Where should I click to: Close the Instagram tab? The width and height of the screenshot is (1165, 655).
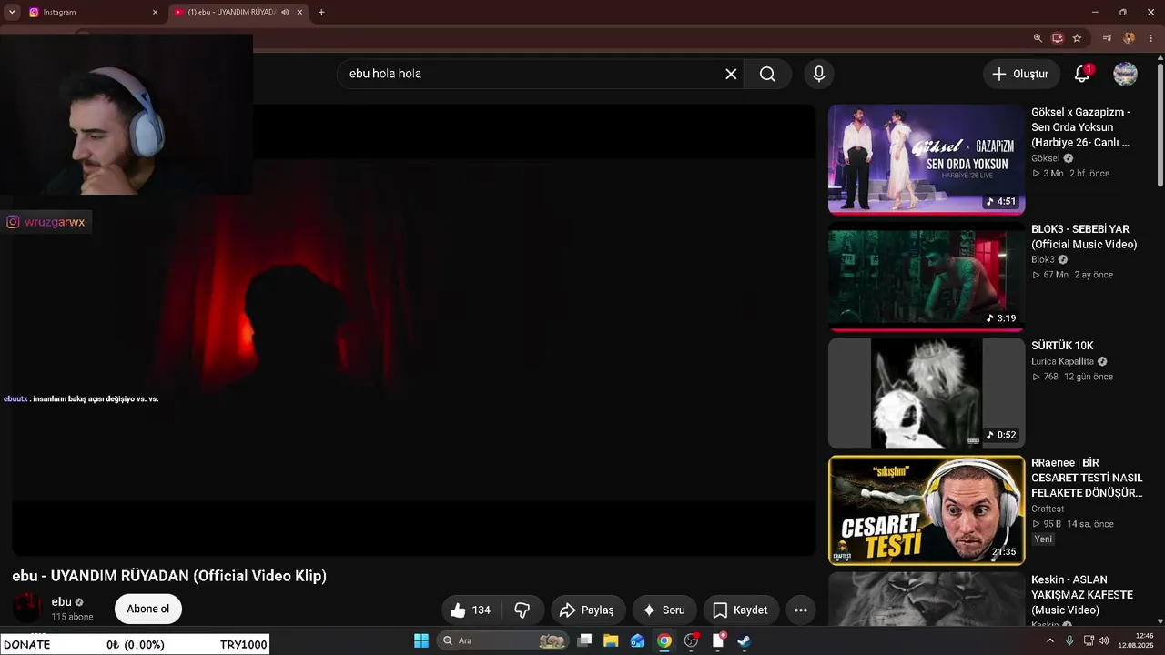(155, 12)
